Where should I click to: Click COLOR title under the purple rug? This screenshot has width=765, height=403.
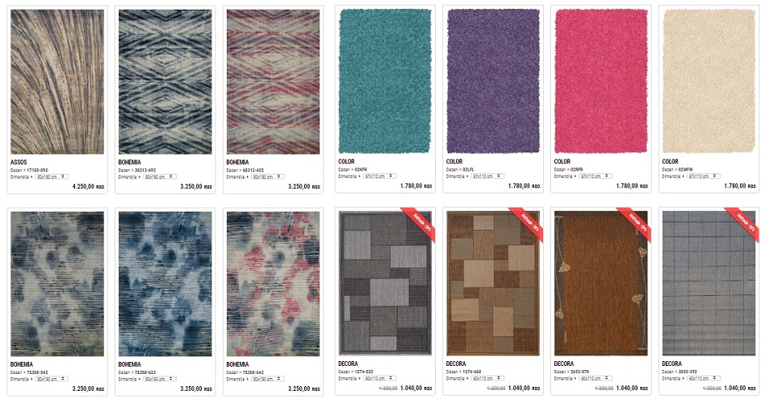[454, 161]
